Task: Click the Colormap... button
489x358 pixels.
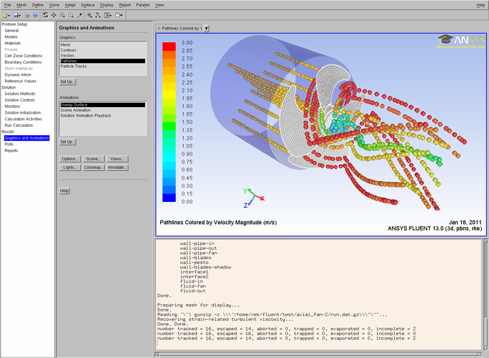Action: click(94, 166)
